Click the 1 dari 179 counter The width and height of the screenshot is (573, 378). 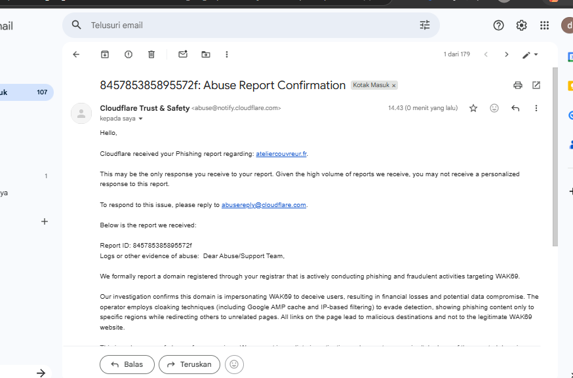457,54
